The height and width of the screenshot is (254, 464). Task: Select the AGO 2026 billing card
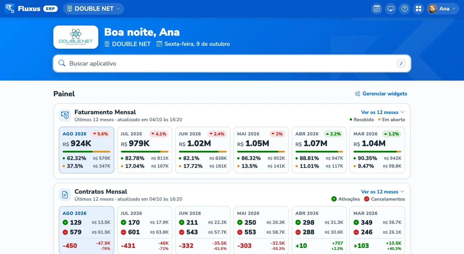86,150
